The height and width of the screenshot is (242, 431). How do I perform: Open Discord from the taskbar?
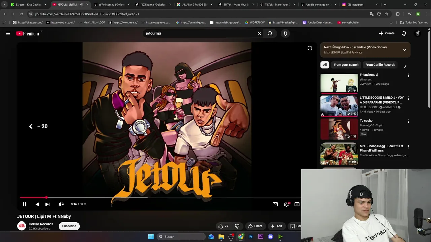click(x=270, y=237)
